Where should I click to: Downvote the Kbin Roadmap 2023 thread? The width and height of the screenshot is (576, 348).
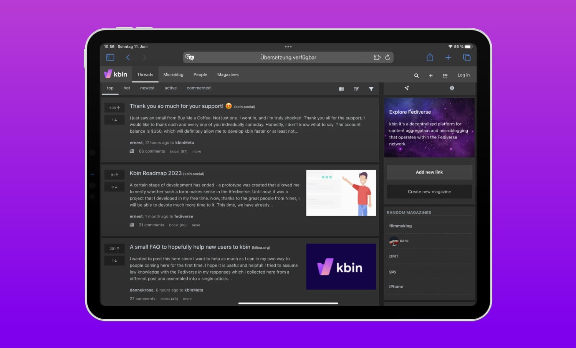(x=114, y=187)
